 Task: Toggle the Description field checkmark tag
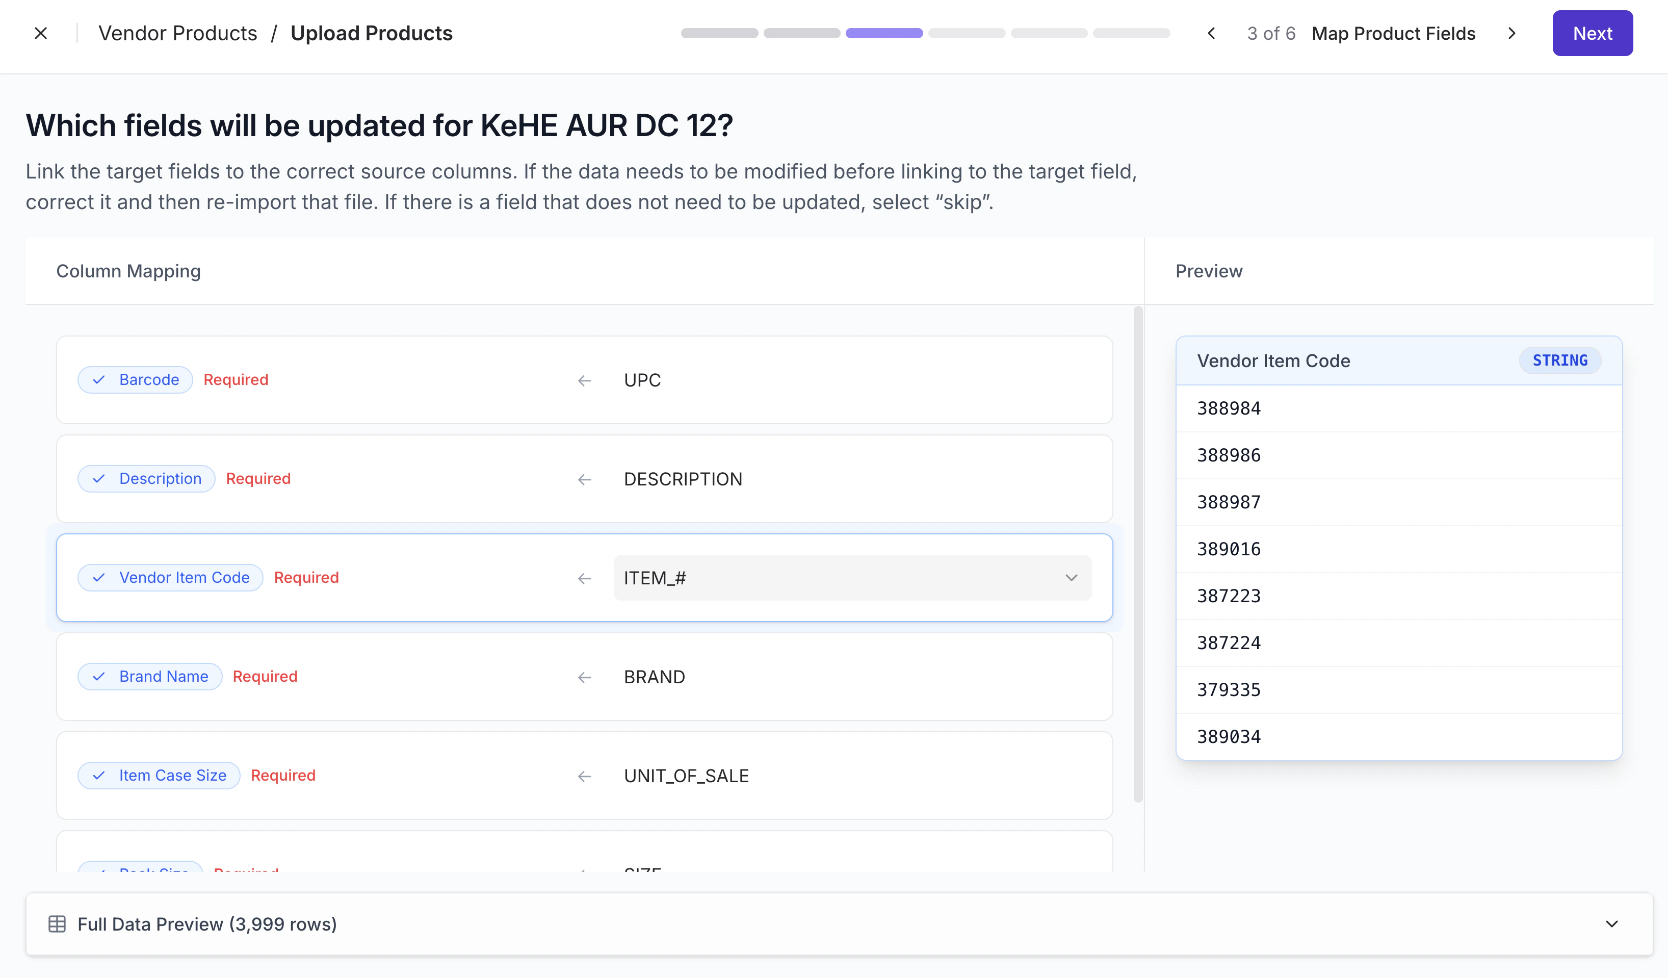[x=146, y=479]
